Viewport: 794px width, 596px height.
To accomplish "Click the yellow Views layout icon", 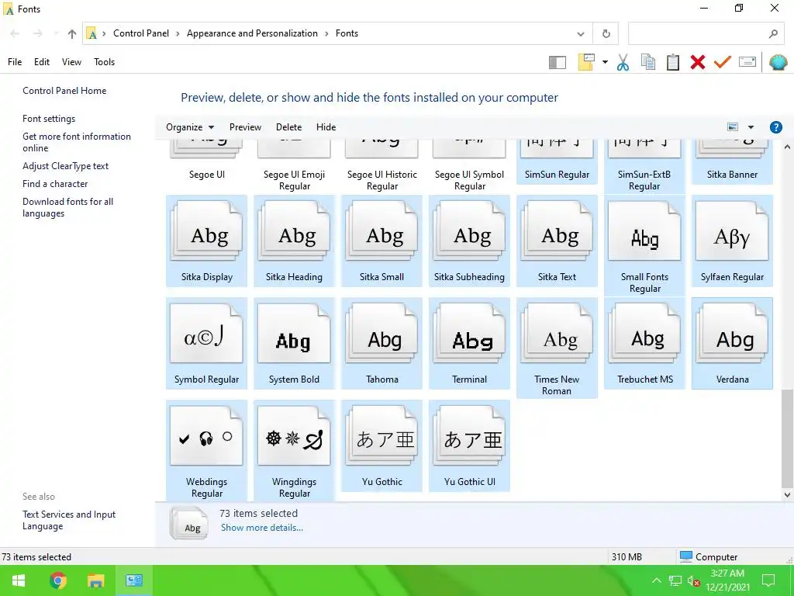I will (x=586, y=62).
